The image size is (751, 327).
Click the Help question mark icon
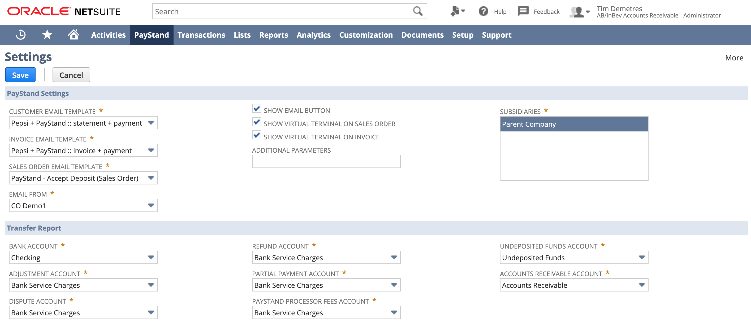pos(483,11)
